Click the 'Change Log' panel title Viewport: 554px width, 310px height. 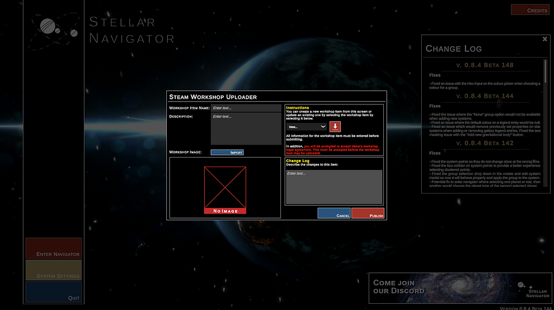453,49
